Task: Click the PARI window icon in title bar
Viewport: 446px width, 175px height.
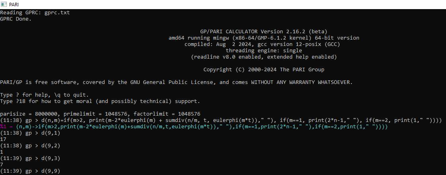Action: point(4,4)
